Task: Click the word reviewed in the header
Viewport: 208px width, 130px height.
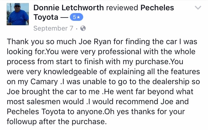Action: [x=122, y=7]
